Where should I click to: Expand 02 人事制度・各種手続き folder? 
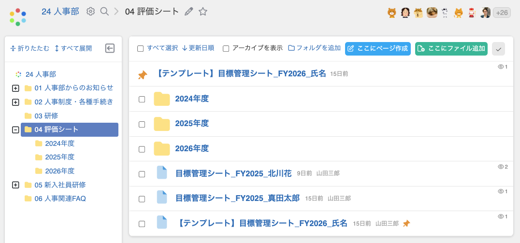[x=15, y=102]
